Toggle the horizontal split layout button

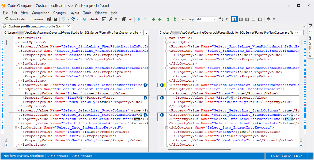[260, 19]
